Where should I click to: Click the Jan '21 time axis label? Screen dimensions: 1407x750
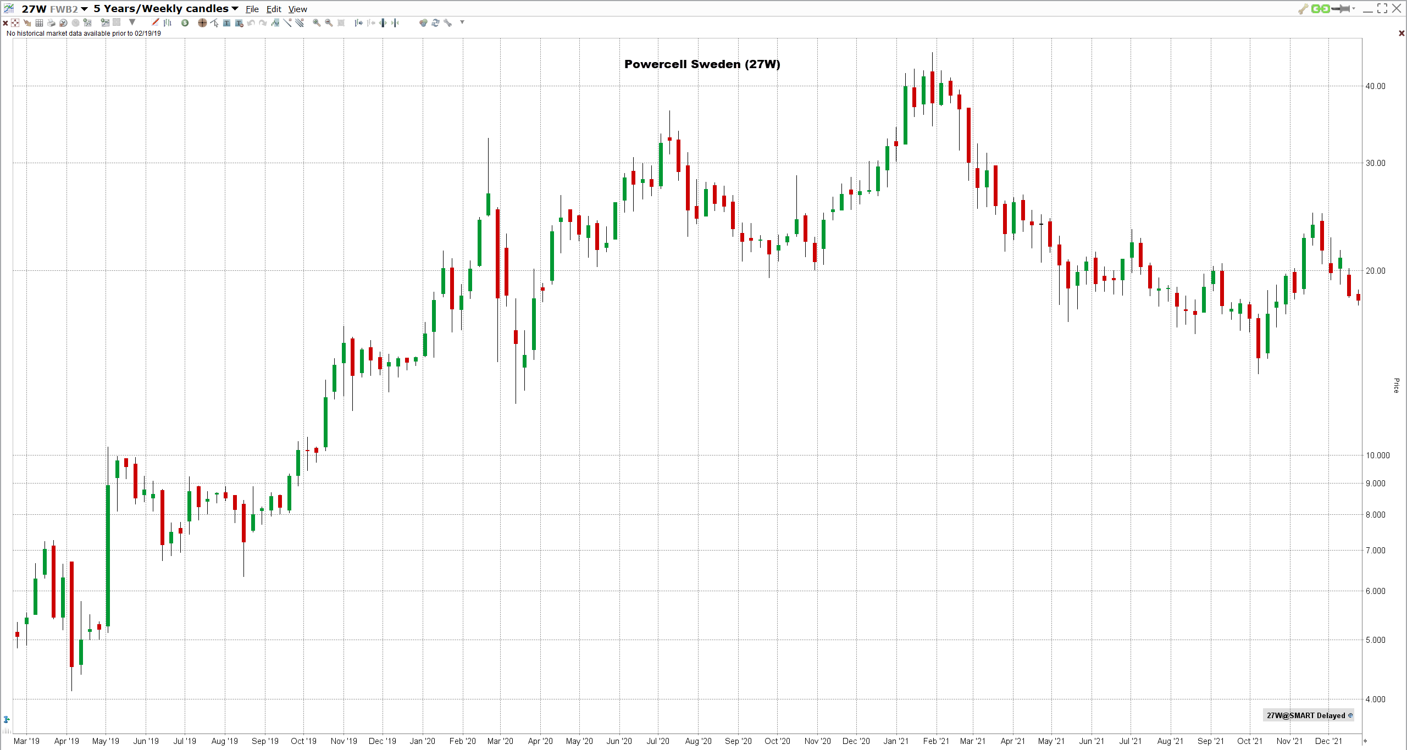point(896,741)
